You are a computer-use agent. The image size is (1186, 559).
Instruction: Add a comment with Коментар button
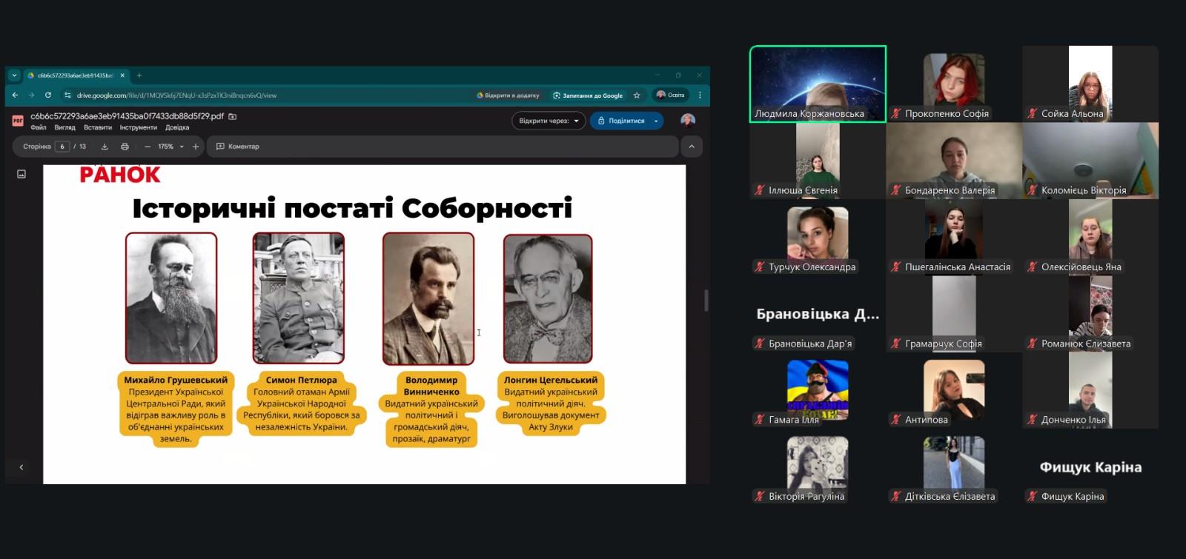coord(237,147)
